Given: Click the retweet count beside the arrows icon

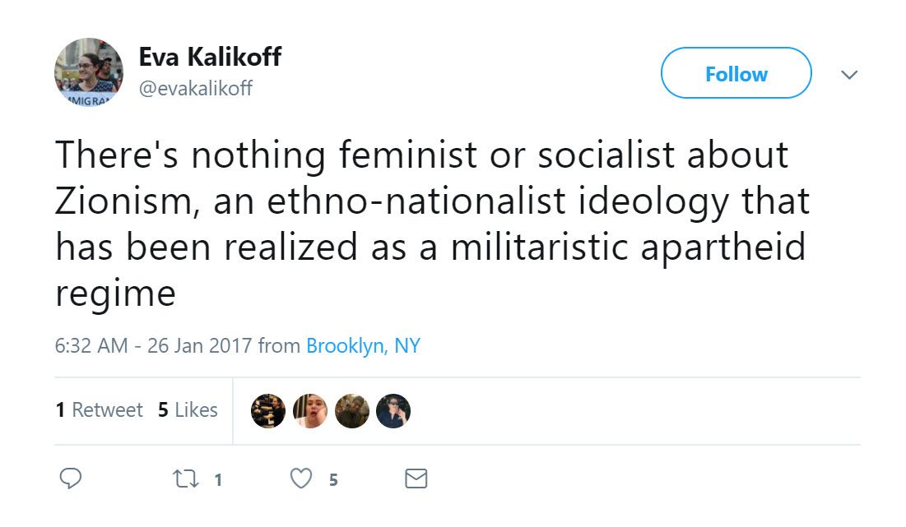Looking at the screenshot, I should [x=218, y=479].
